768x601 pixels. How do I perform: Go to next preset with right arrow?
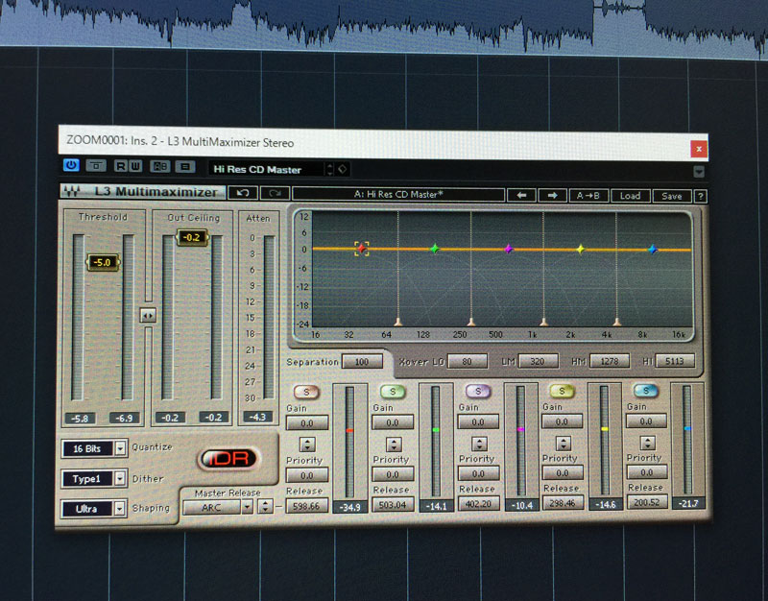coord(553,196)
